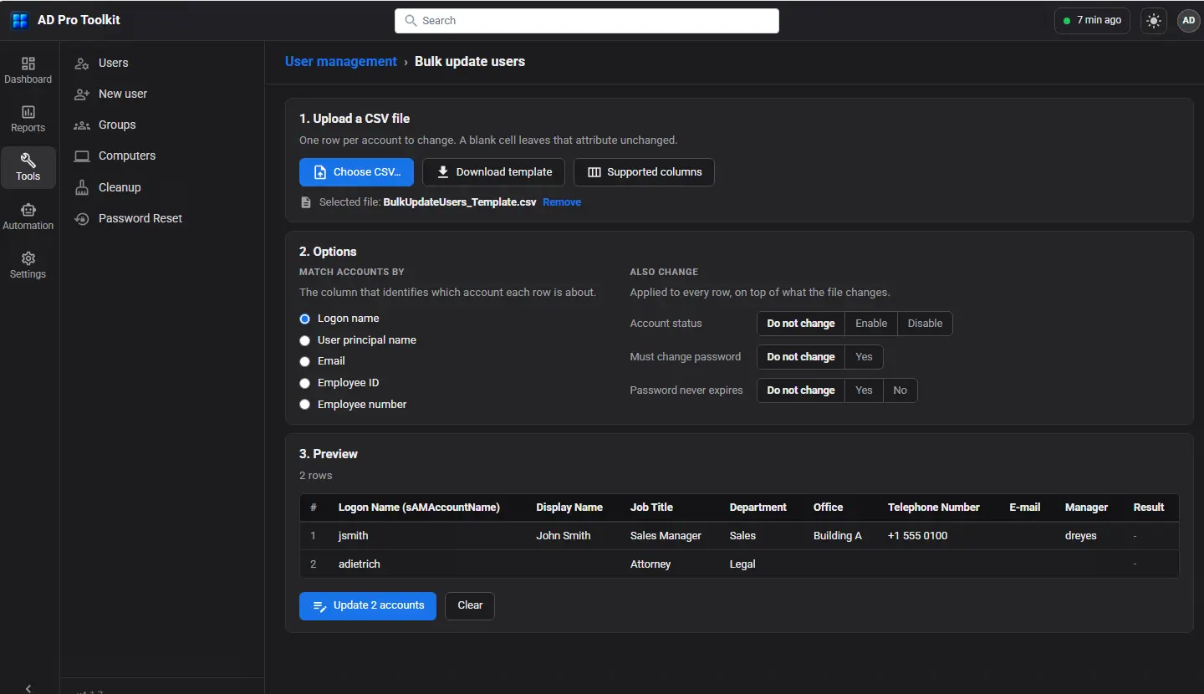Set Account status to Enable
The width and height of the screenshot is (1204, 694).
pos(871,324)
